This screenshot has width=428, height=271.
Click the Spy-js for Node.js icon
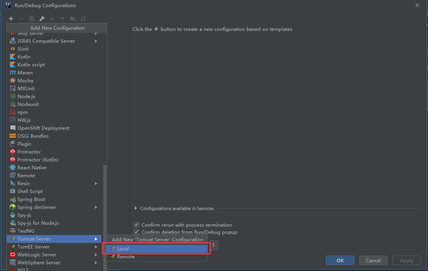point(13,223)
